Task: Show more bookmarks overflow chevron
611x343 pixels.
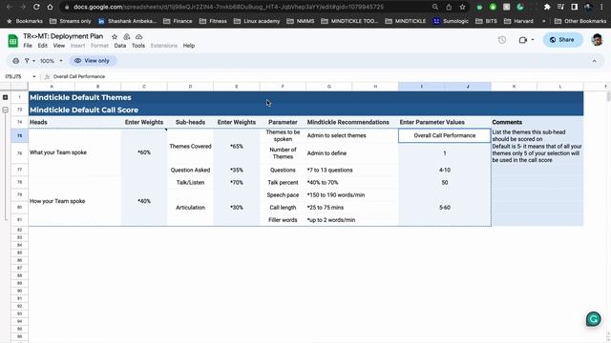Action: coord(543,21)
